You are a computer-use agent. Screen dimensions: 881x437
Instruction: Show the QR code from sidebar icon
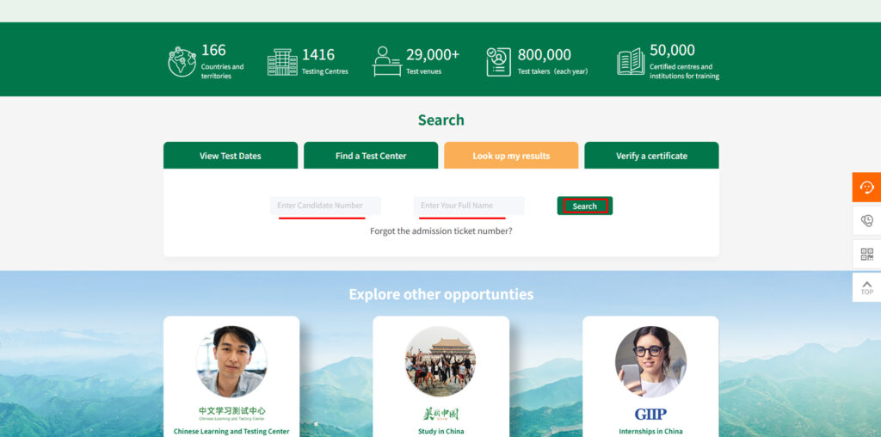pyautogui.click(x=866, y=255)
